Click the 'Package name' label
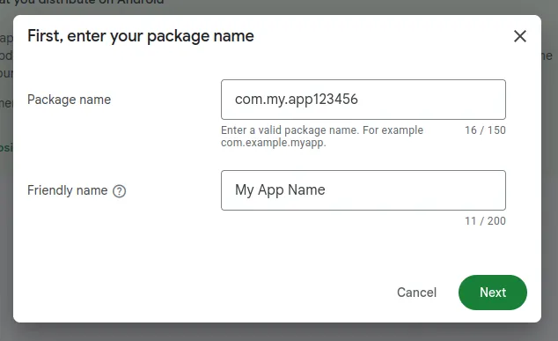Image resolution: width=558 pixels, height=341 pixels. click(69, 100)
